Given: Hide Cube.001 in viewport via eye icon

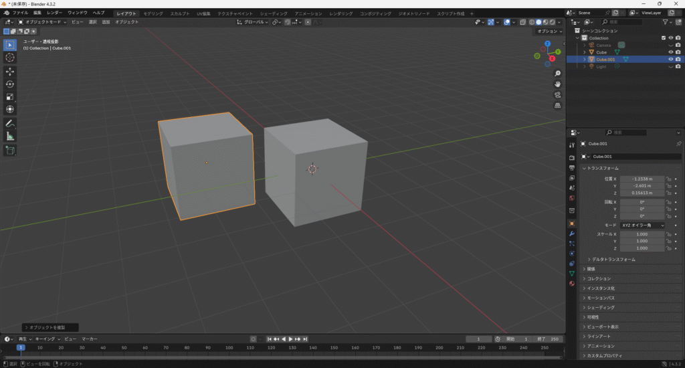Looking at the screenshot, I should point(670,60).
